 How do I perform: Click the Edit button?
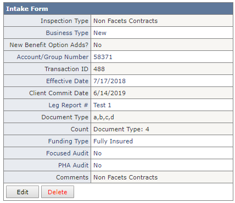point(23,192)
